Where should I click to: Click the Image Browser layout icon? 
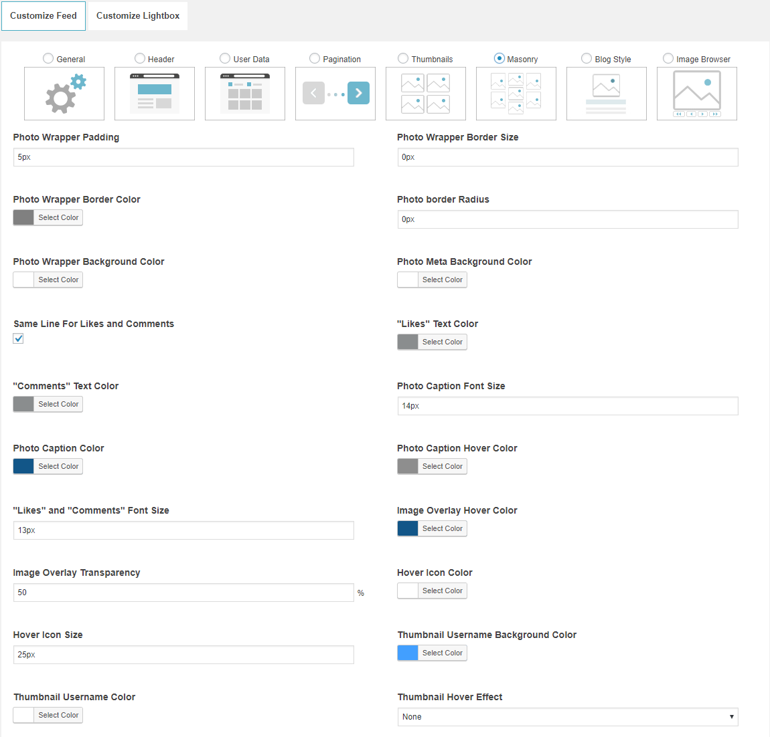[x=697, y=94]
